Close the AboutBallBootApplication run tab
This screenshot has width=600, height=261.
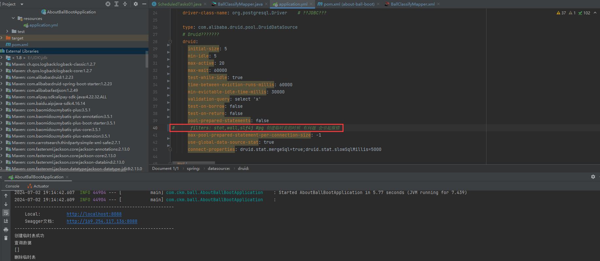(x=67, y=177)
